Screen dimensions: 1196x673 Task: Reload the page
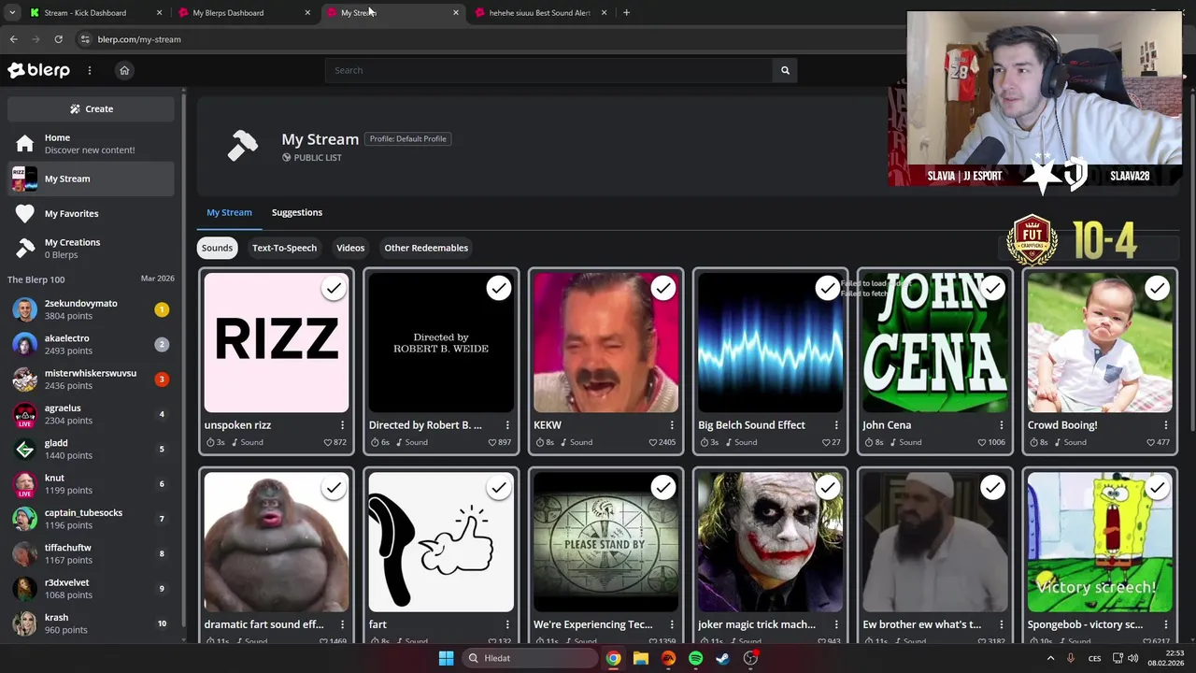[x=58, y=39]
